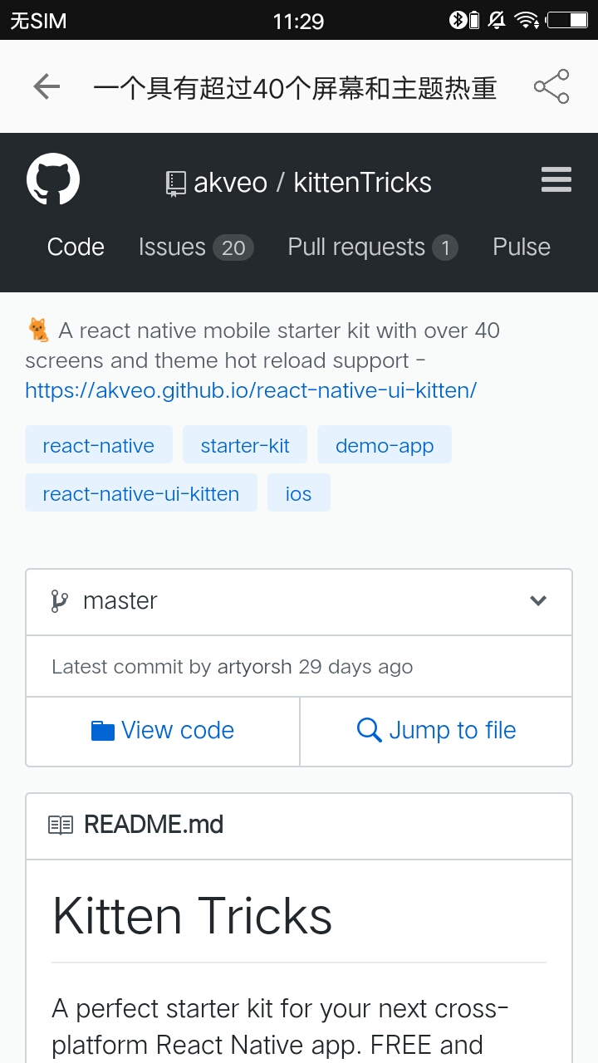The width and height of the screenshot is (598, 1063).
Task: Select the starter-kit topic tag
Action: click(245, 445)
